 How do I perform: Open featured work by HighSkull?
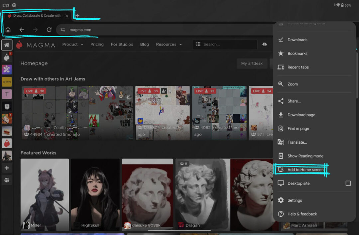coord(95,195)
